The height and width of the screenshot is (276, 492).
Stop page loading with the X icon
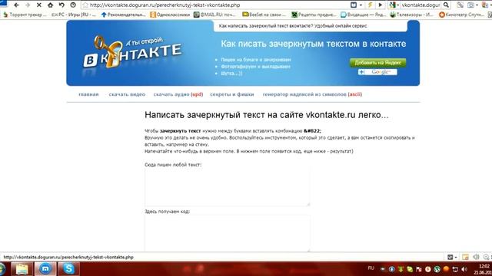click(39, 5)
